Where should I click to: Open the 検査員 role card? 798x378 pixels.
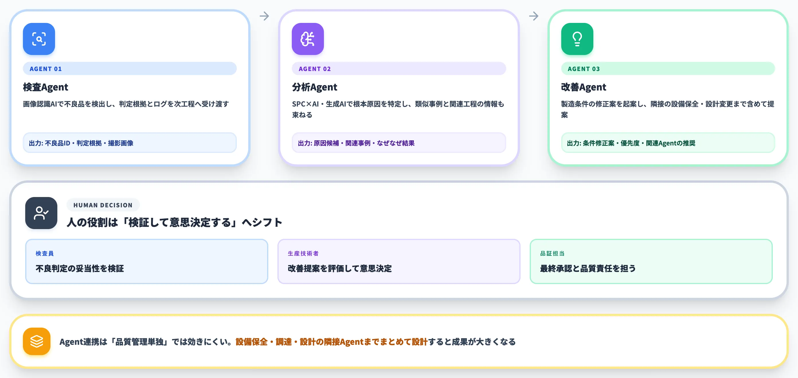pos(146,261)
